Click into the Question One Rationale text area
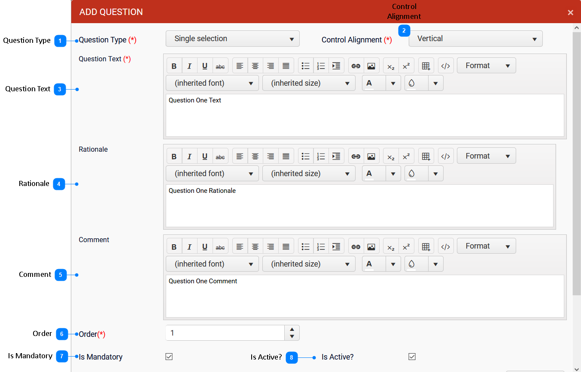The height and width of the screenshot is (372, 581). [x=359, y=206]
